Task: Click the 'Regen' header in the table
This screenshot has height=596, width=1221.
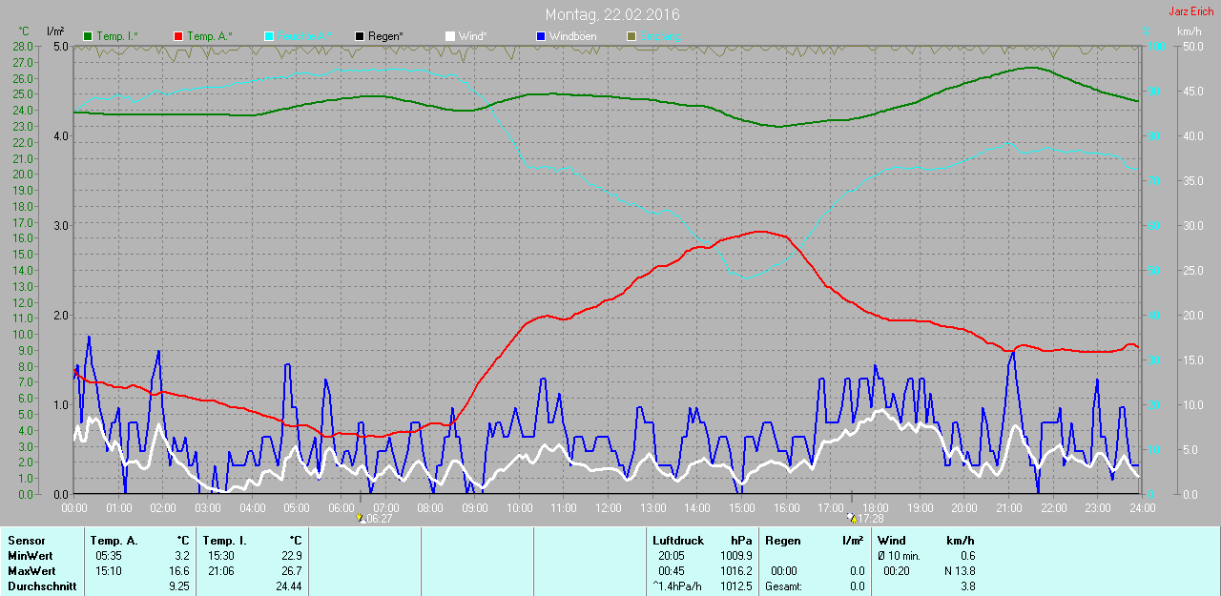Action: coord(782,541)
